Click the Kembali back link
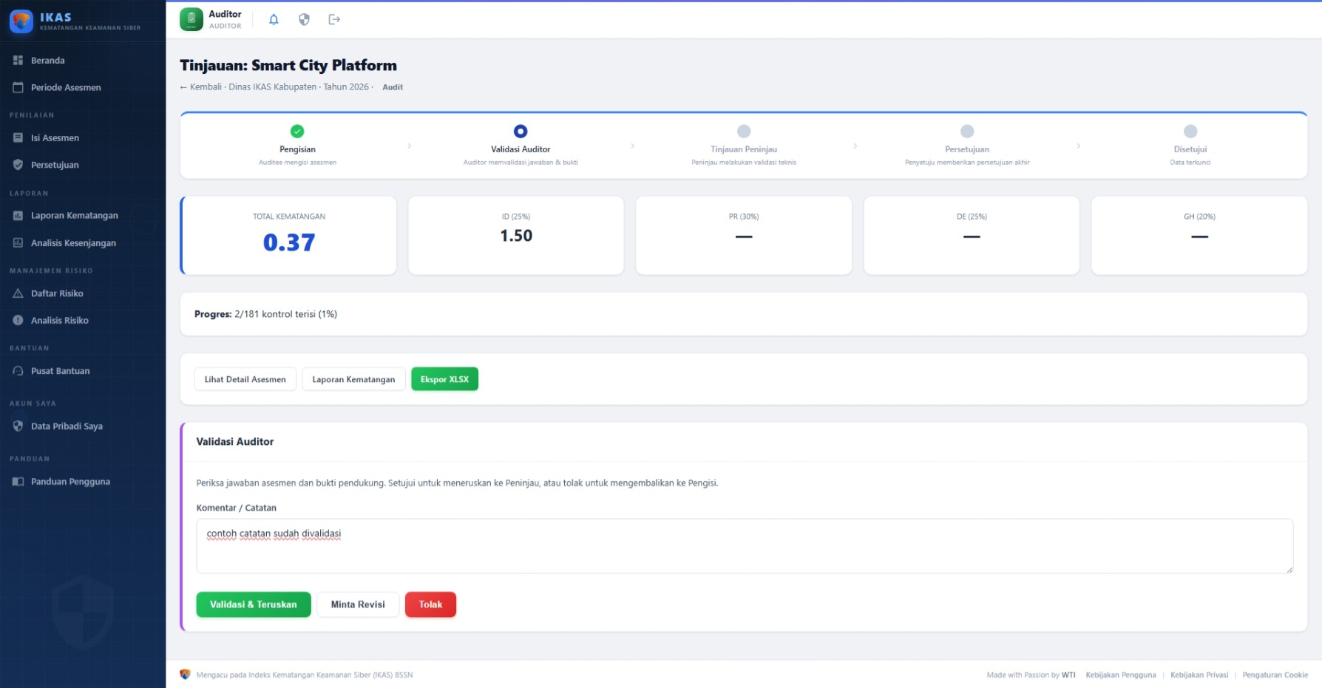The width and height of the screenshot is (1322, 688). point(201,87)
